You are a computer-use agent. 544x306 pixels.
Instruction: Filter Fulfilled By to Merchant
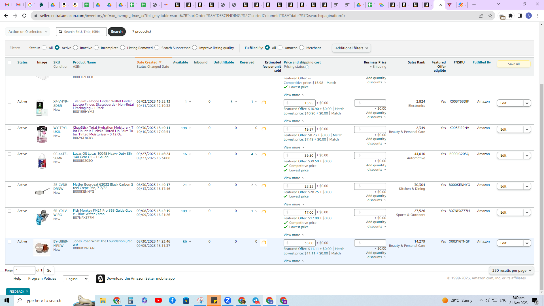302,48
